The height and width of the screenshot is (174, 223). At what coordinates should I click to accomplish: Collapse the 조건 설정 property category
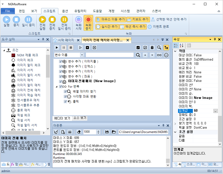(x=175, y=132)
